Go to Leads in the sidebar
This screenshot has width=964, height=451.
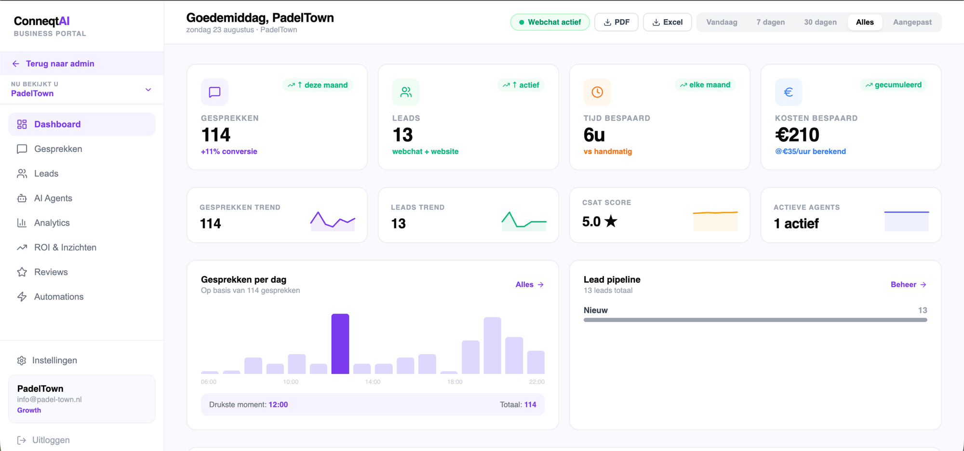click(x=82, y=173)
